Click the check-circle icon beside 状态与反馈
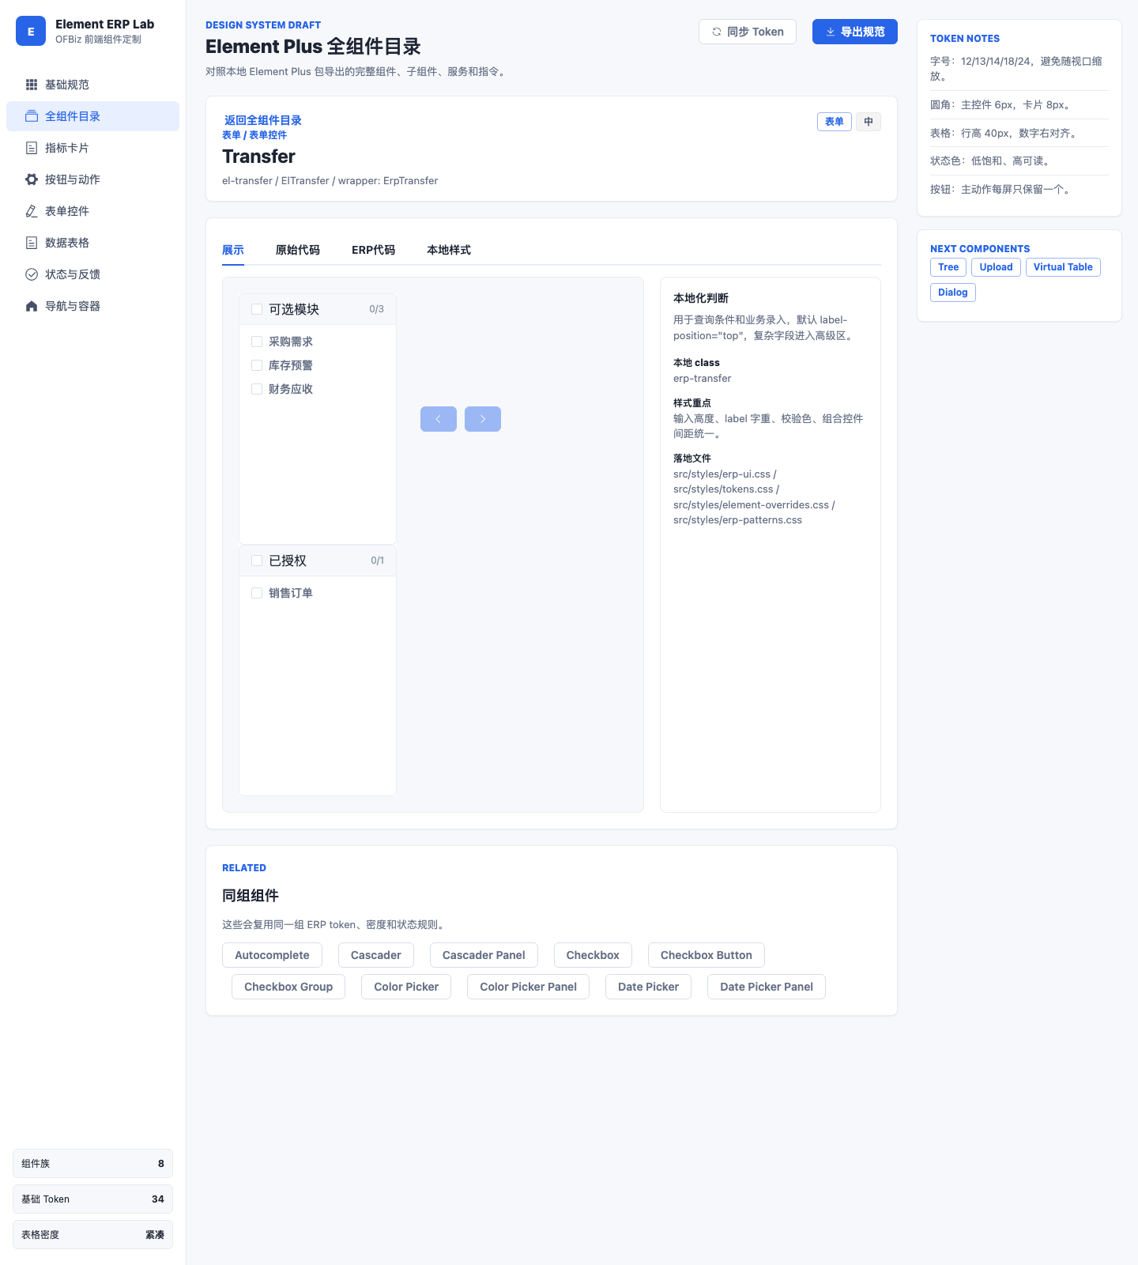This screenshot has width=1138, height=1265. point(32,274)
